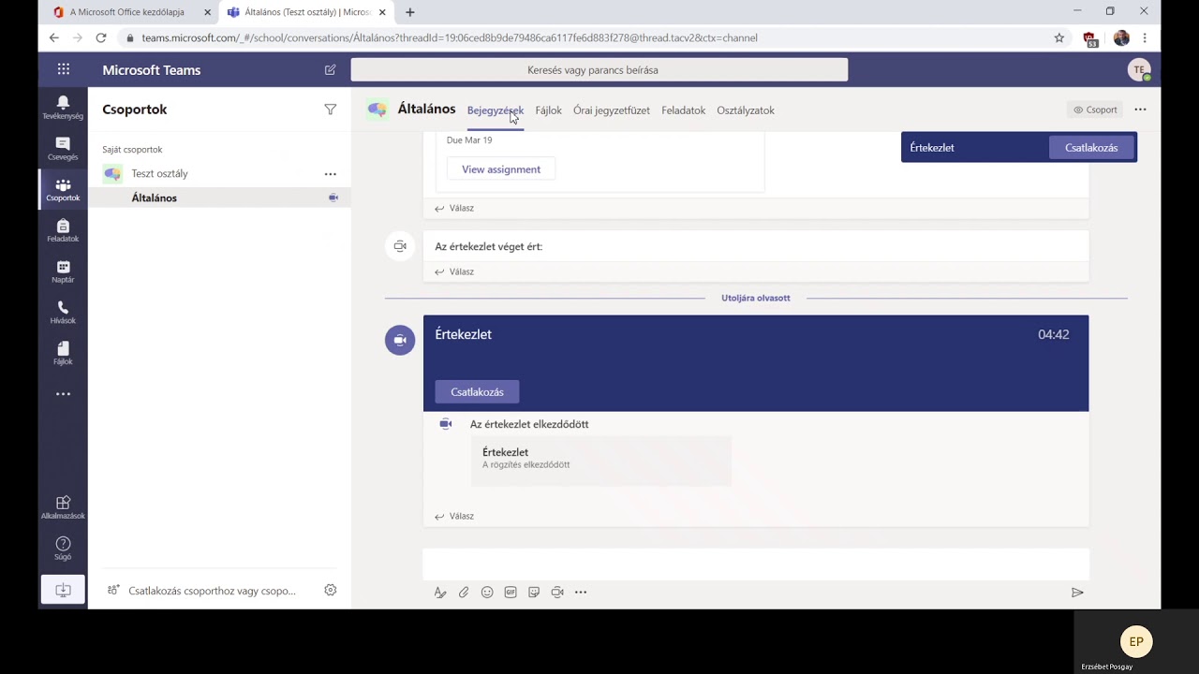This screenshot has height=674, width=1199.
Task: Open Csevegés chat panel
Action: [63, 149]
